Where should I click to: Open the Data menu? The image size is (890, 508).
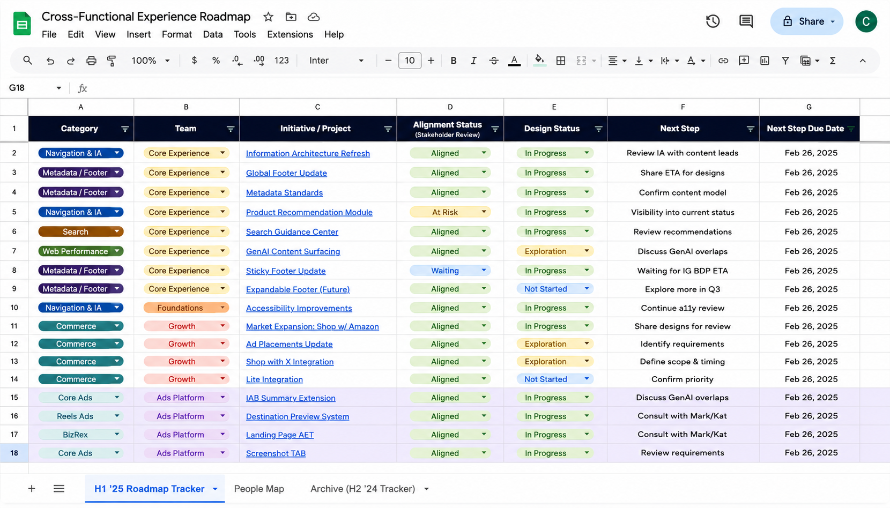pos(213,34)
